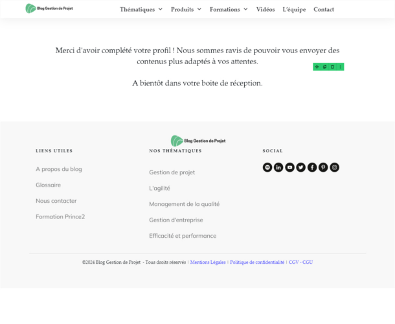Open the Glossaire link

coord(48,185)
